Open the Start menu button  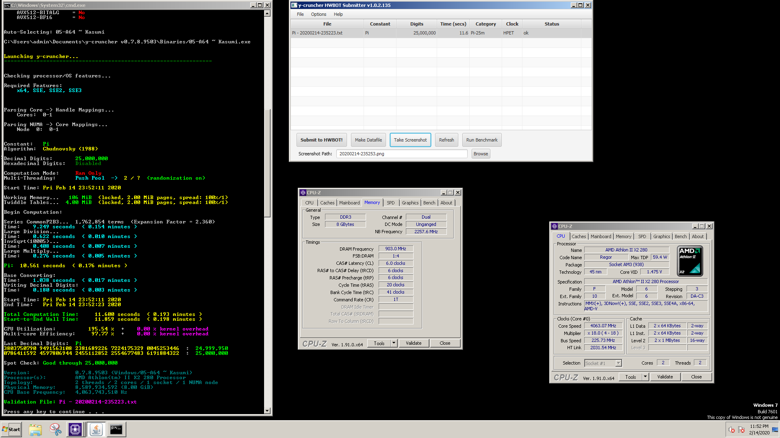[11, 429]
